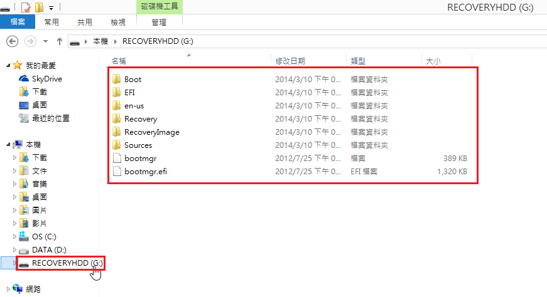Click the Up one level arrow
Image resolution: width=547 pixels, height=297 pixels.
[x=60, y=41]
